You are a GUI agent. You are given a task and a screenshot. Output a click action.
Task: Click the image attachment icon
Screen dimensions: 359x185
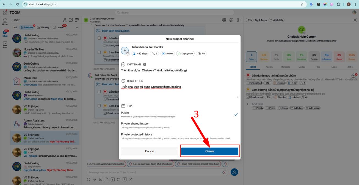(x=101, y=179)
